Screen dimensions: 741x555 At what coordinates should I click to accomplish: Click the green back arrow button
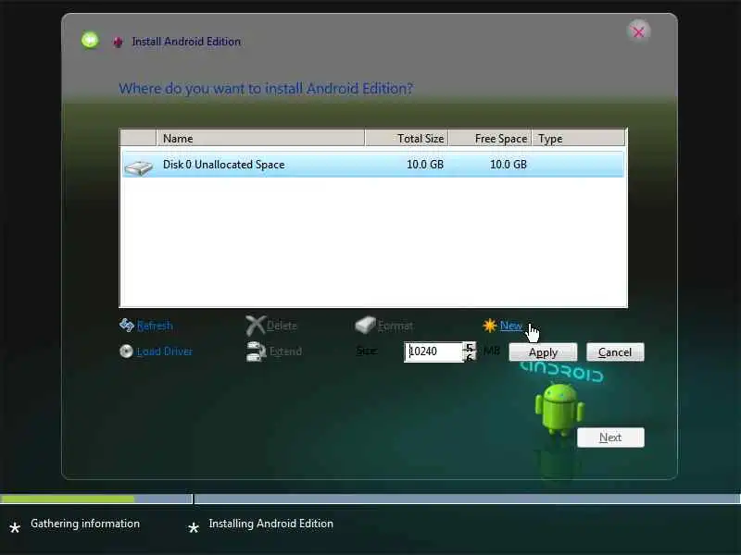point(90,41)
